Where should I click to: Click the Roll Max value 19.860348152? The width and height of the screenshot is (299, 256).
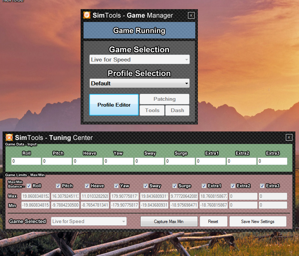tap(36, 196)
